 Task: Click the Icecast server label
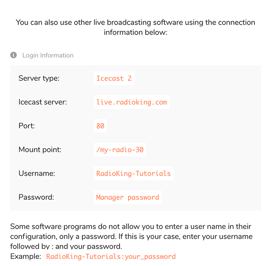click(43, 102)
